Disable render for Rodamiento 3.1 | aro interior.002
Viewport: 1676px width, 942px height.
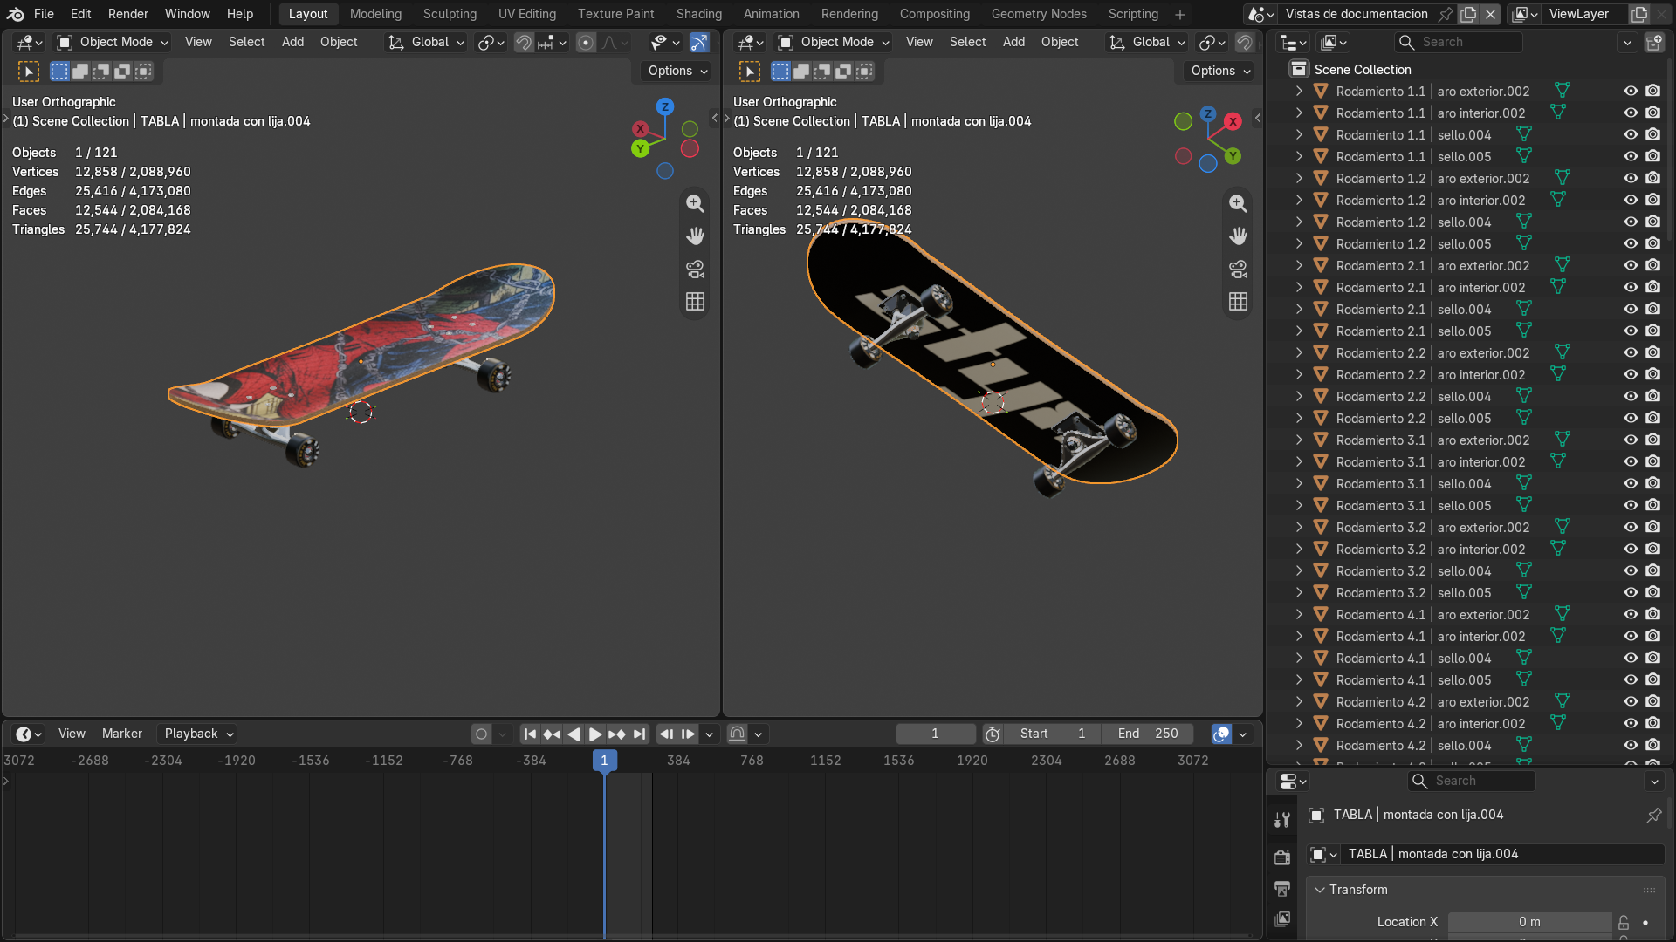click(1653, 461)
